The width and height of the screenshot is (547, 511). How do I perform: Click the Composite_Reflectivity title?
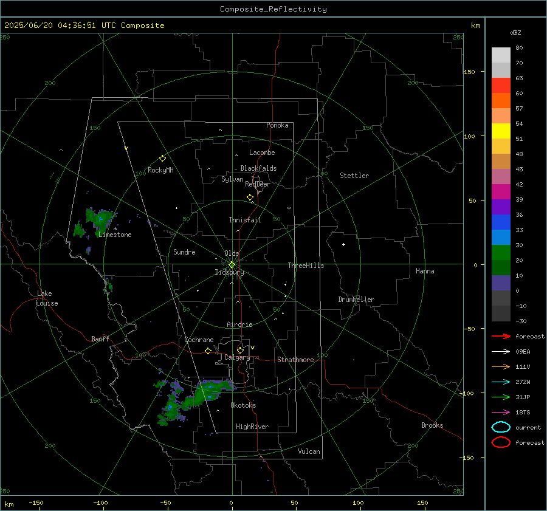[x=273, y=9]
